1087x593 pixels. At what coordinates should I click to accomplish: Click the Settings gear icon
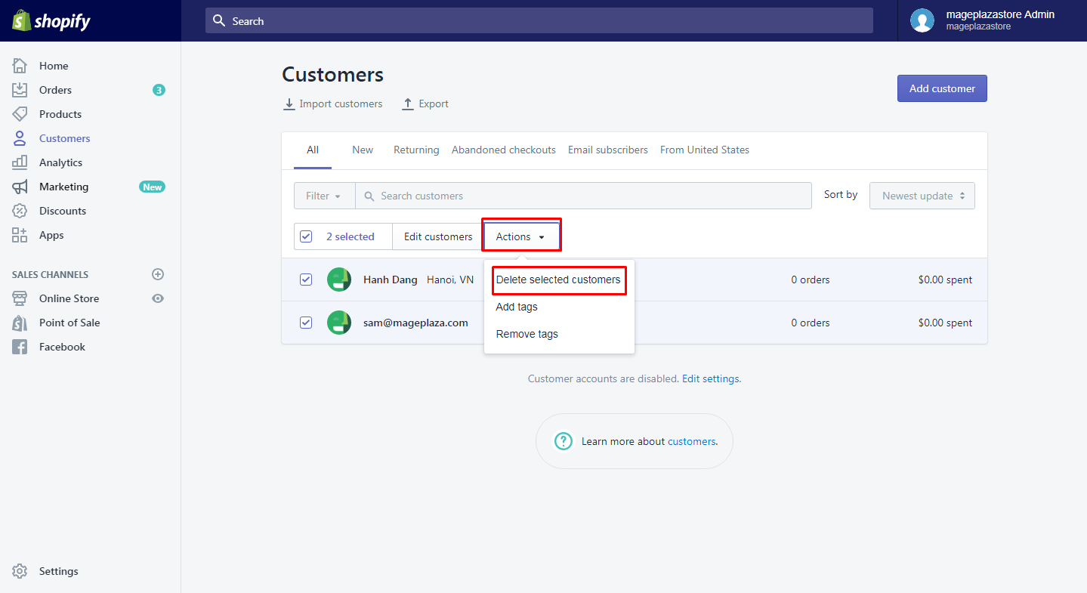[20, 571]
